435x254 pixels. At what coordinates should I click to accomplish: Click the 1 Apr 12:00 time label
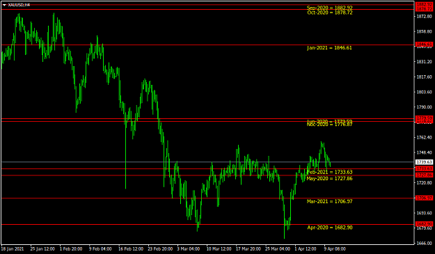tap(306, 248)
